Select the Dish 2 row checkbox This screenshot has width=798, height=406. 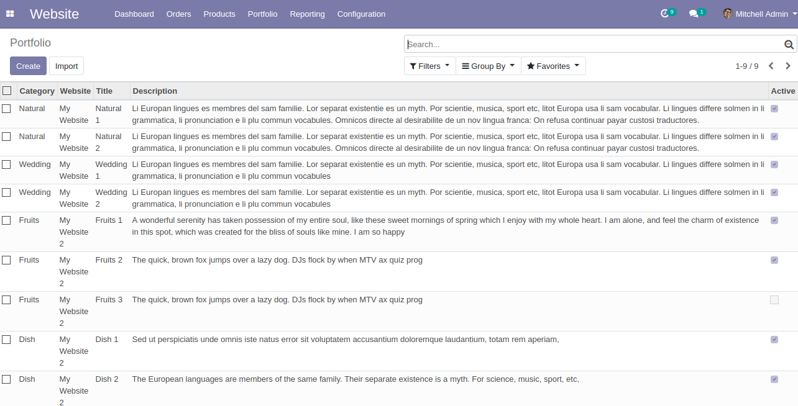point(6,379)
